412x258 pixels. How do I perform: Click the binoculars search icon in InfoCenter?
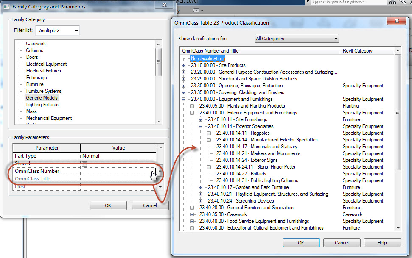point(392,3)
